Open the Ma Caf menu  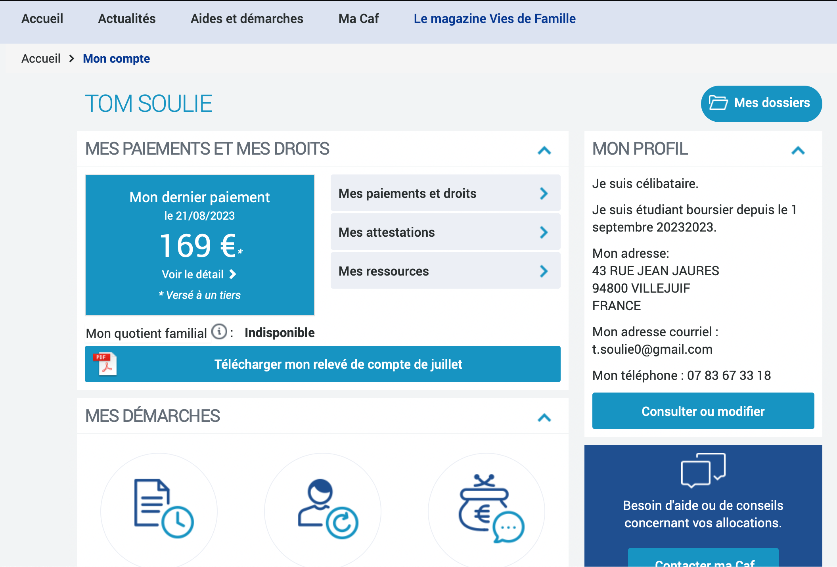click(x=358, y=19)
